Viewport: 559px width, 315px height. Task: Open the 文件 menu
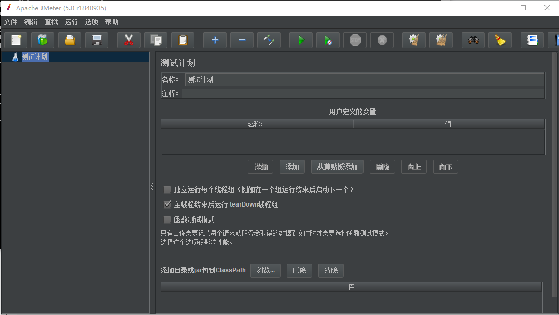(x=11, y=22)
